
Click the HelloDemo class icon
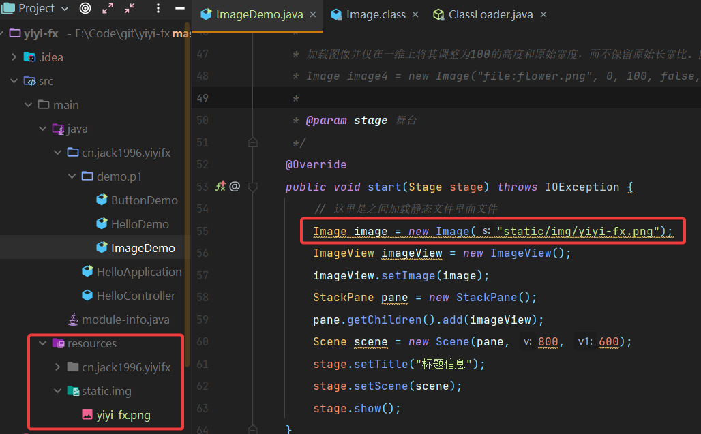[x=102, y=223]
